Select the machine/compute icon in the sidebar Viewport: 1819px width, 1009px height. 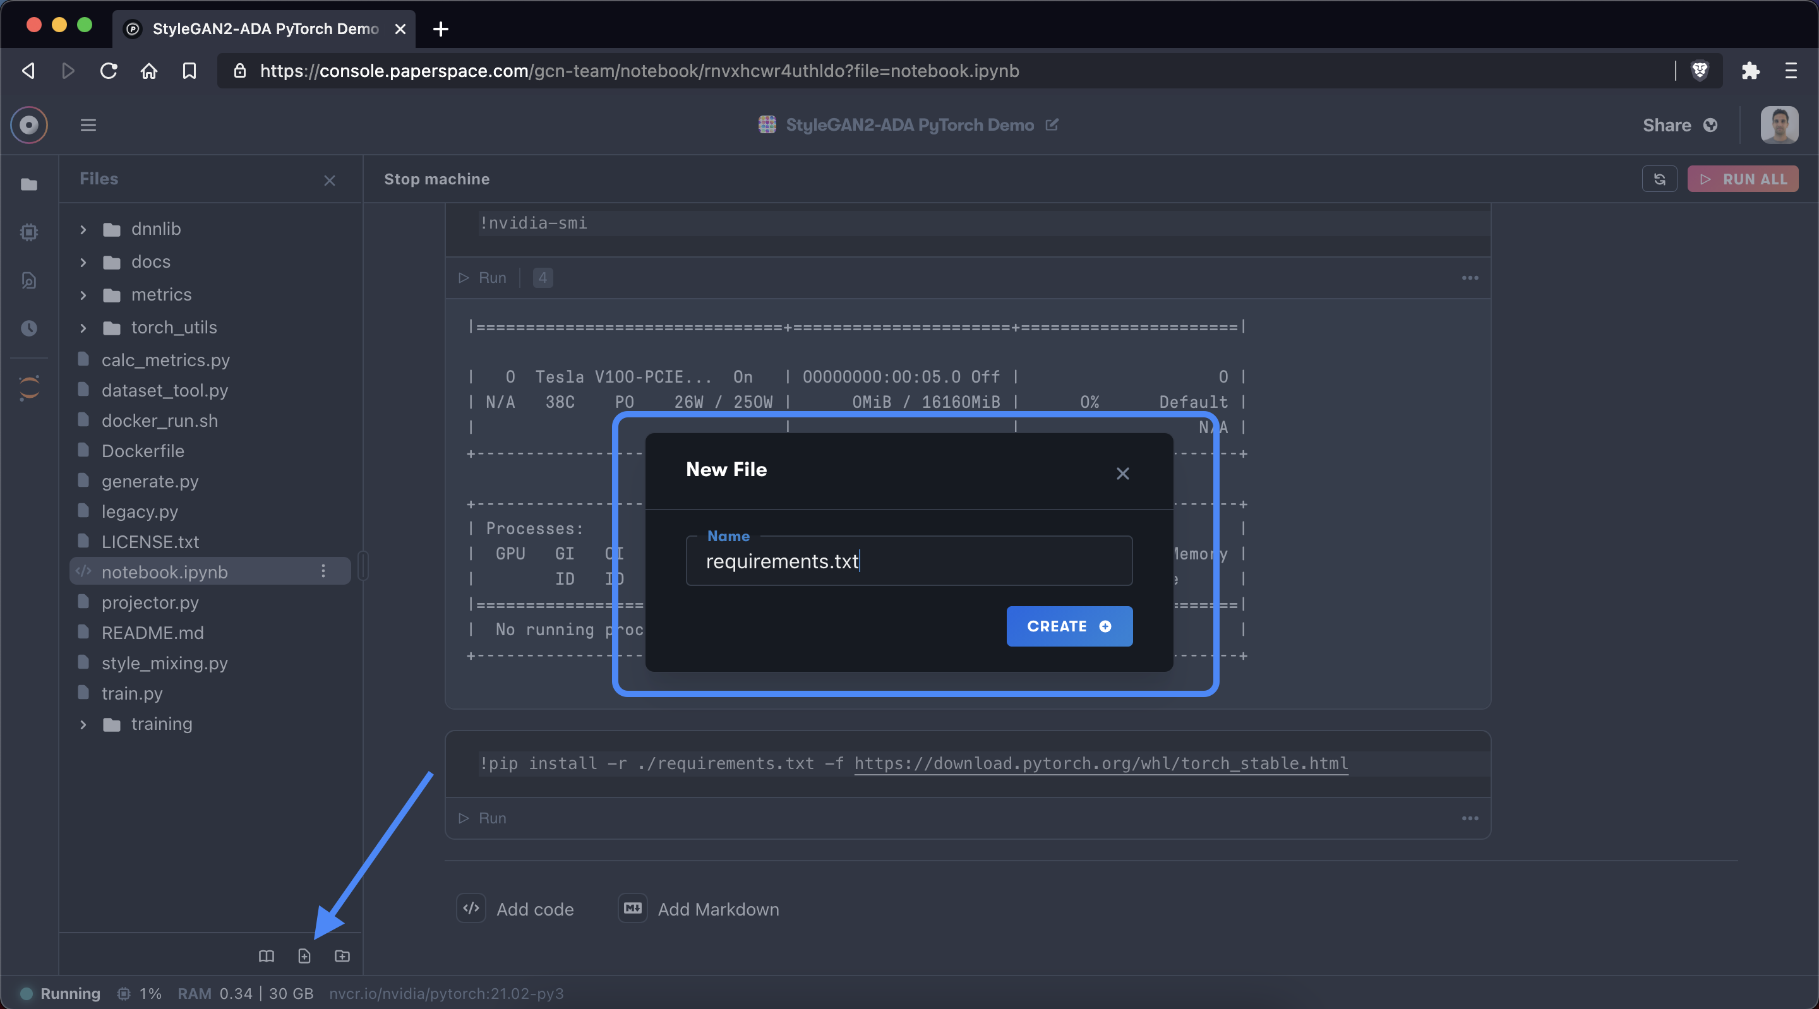point(29,232)
